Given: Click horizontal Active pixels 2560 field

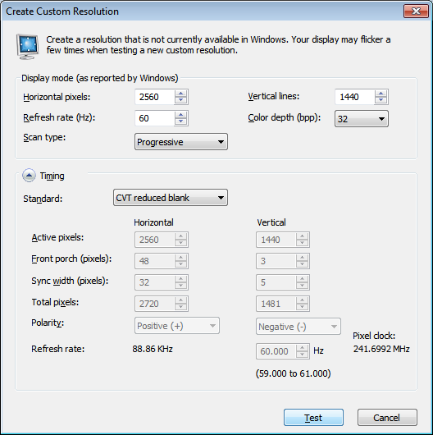Looking at the screenshot, I should (155, 240).
